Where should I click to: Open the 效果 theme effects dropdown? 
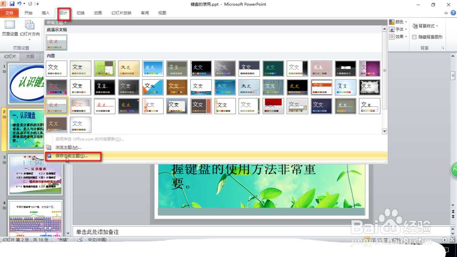click(x=398, y=37)
